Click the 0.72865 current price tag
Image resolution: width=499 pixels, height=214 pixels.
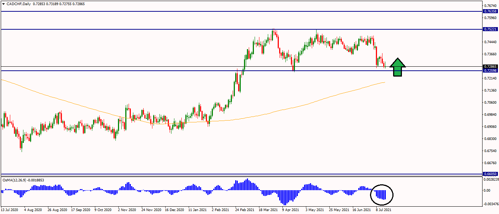490,67
